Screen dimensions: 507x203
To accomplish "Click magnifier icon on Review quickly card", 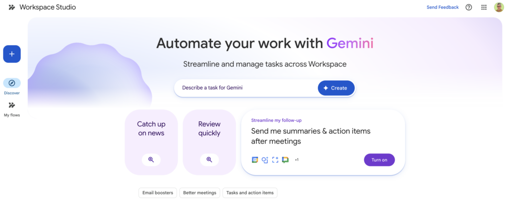I will (x=209, y=160).
